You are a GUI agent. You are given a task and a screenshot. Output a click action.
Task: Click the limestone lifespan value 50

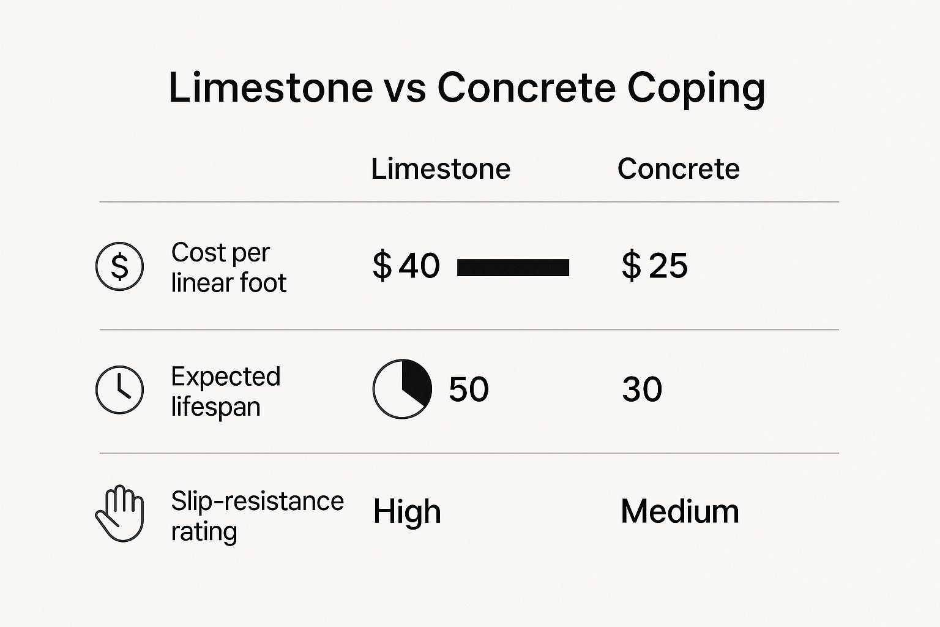point(469,389)
